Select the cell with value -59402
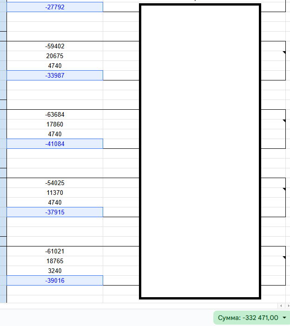The image size is (290, 326). tap(55, 46)
